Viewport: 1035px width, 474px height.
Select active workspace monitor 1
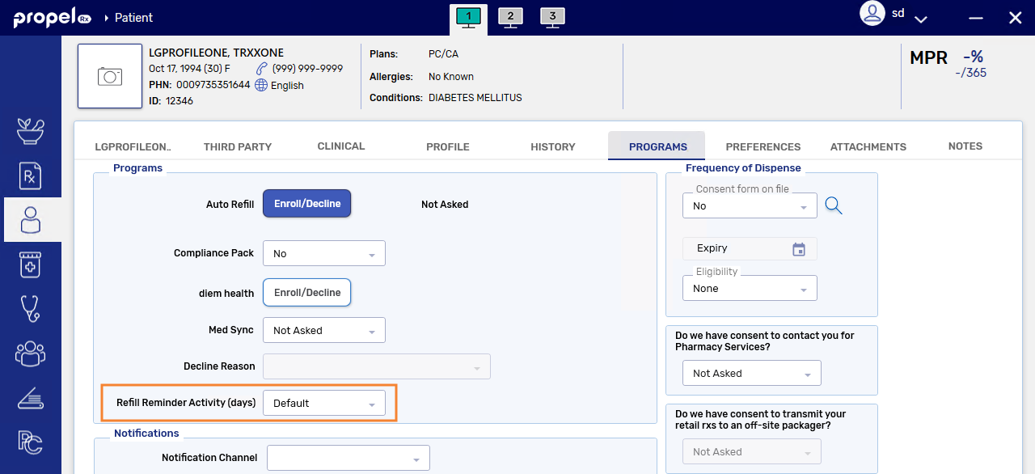[468, 19]
